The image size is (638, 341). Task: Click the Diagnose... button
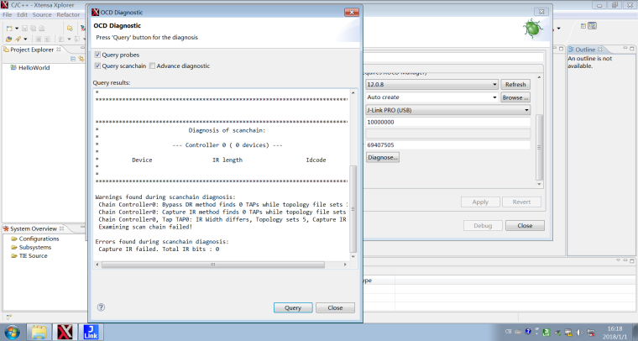[x=383, y=157]
